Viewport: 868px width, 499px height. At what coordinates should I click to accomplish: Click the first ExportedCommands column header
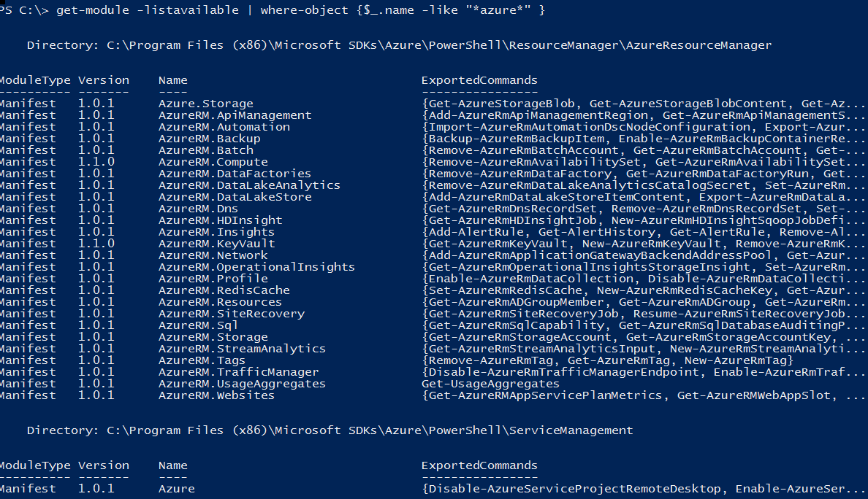pos(479,80)
